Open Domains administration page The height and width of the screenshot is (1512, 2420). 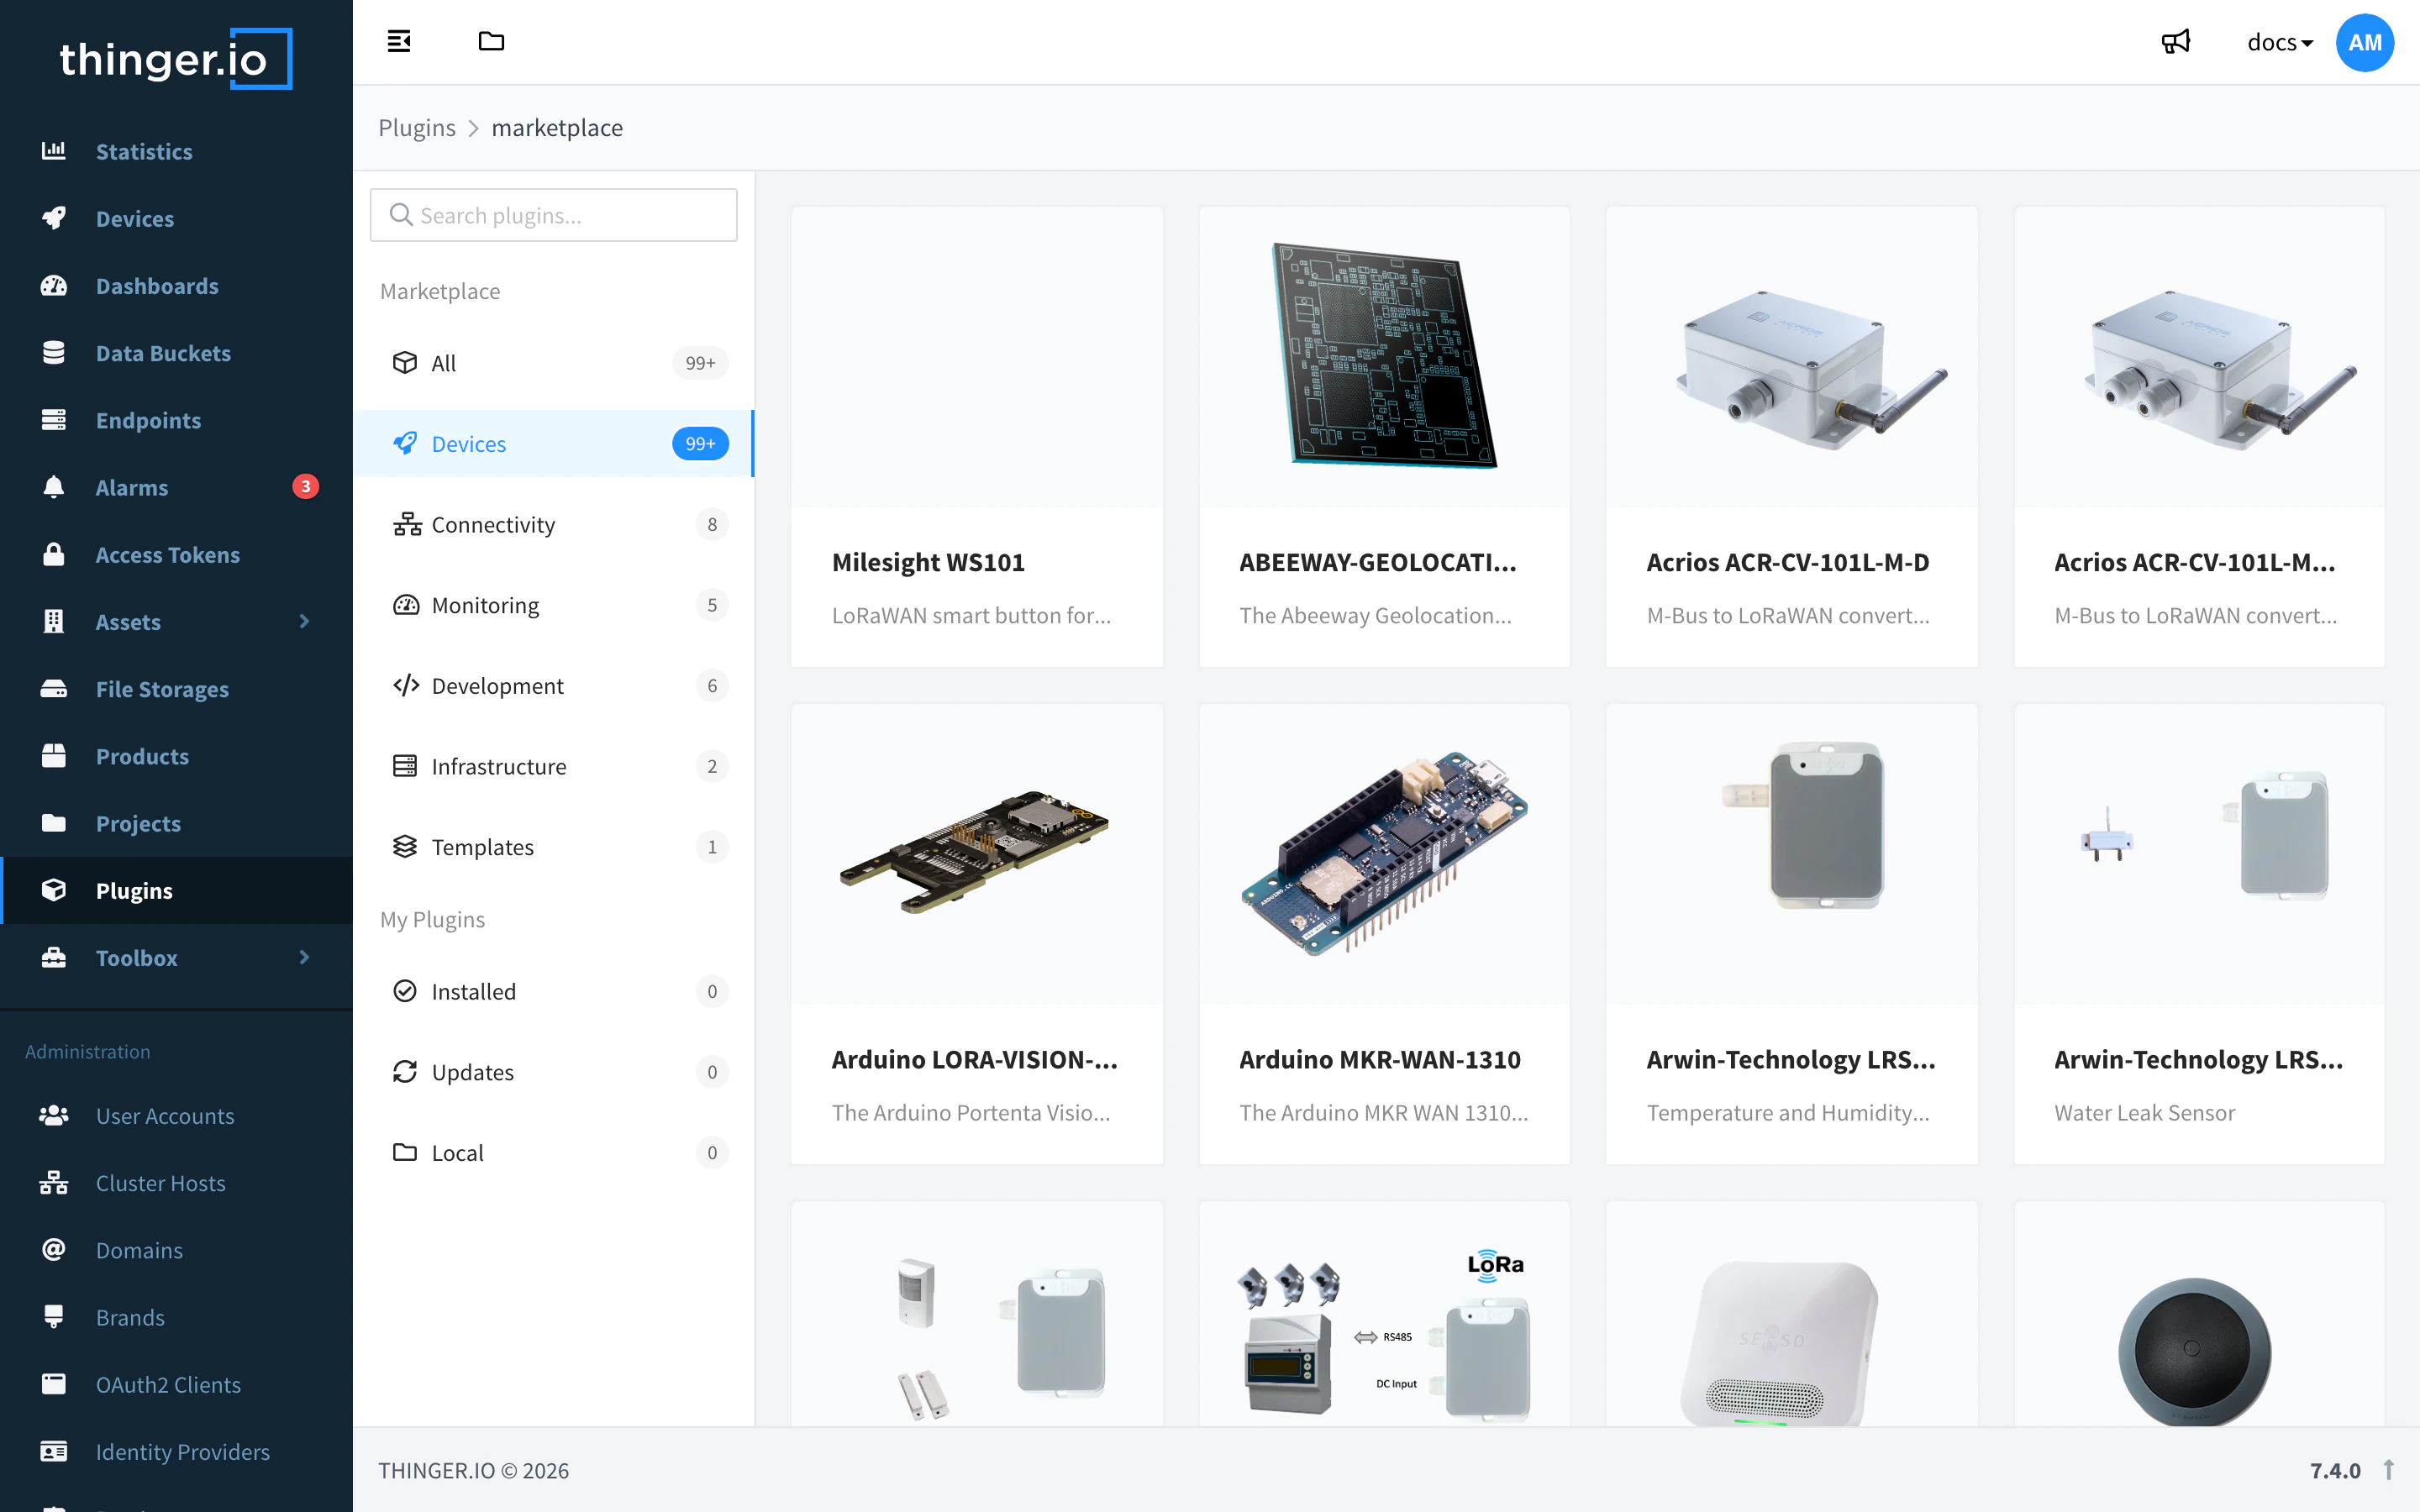[x=176, y=1250]
